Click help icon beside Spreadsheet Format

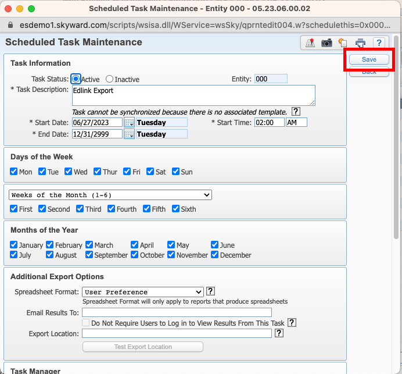pos(210,291)
